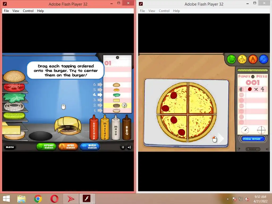
Task: Open Help menu in left Flash Player window
Action: click(x=40, y=11)
